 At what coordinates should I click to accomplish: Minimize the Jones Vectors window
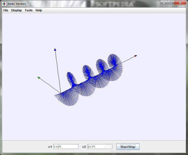coord(164,3)
